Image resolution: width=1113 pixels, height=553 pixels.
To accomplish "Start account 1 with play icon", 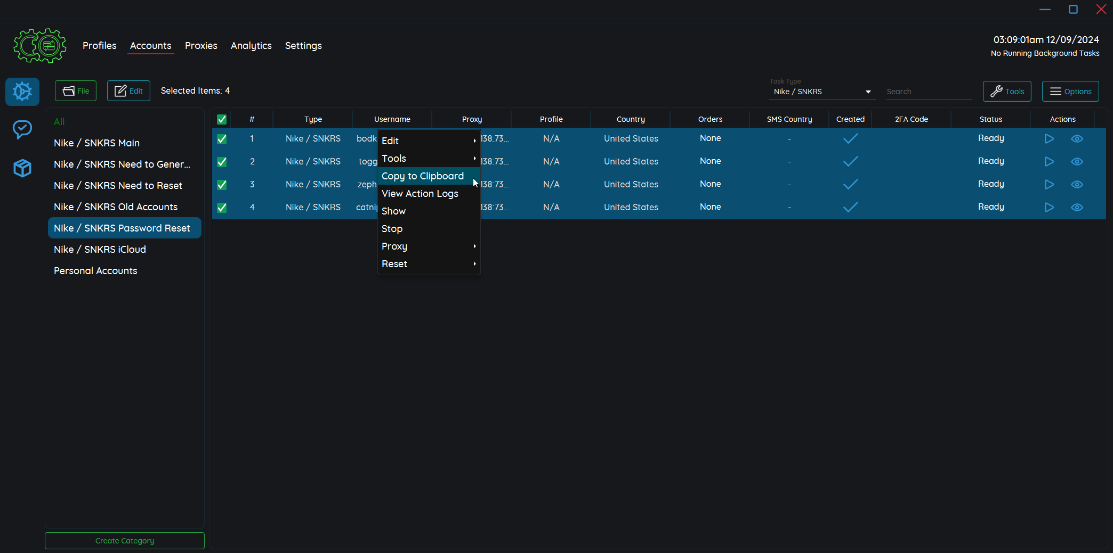I will click(1049, 139).
